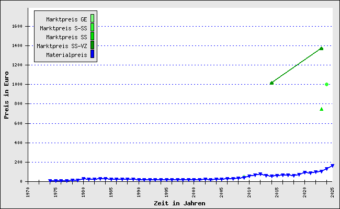Click the 1995 x-axis label

pos(166,192)
